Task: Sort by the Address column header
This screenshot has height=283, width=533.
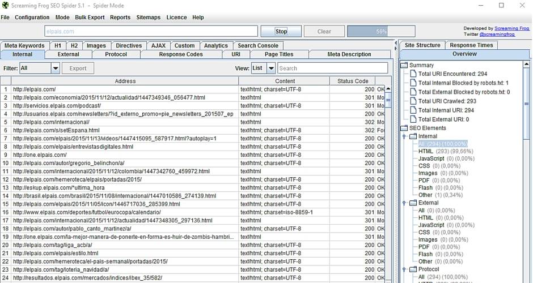Action: (x=125, y=81)
